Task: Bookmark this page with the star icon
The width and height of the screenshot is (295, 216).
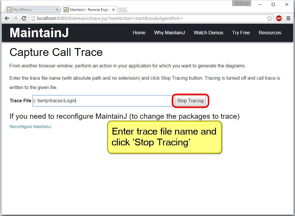Action: pos(269,18)
